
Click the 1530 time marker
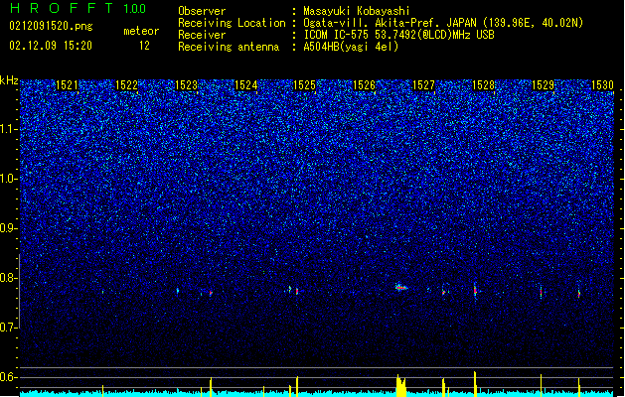[602, 85]
